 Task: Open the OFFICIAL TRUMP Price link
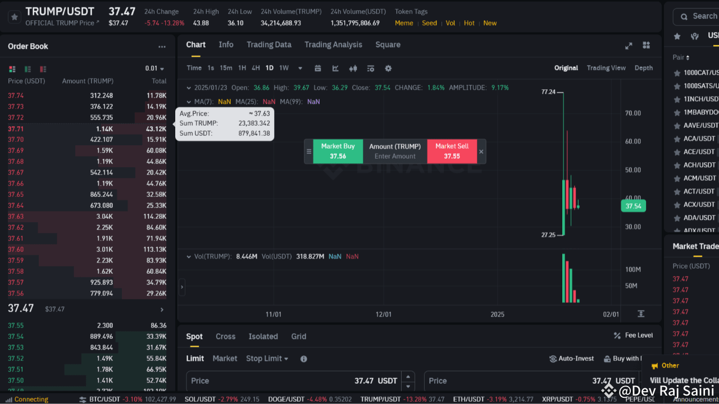coord(62,23)
